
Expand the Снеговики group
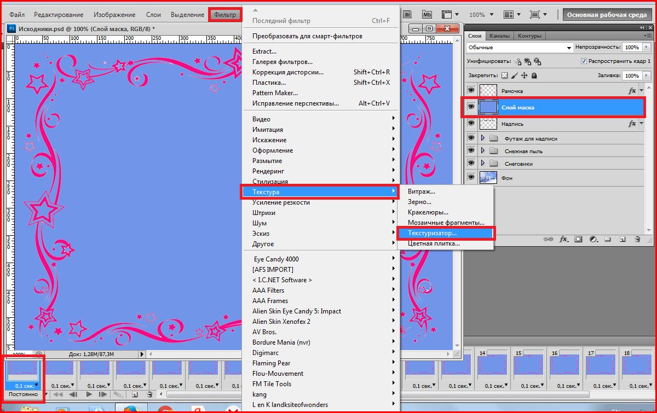483,164
